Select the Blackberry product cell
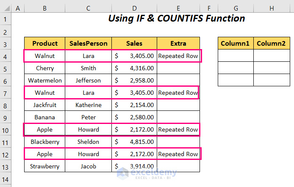Screen dimensions: 294x187 pyautogui.click(x=45, y=142)
